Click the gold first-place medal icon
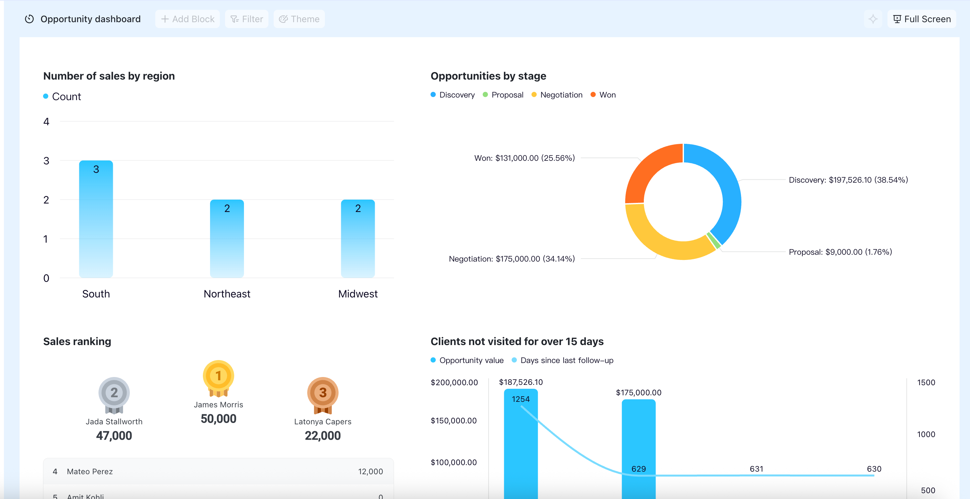This screenshot has width=970, height=499. (x=219, y=378)
